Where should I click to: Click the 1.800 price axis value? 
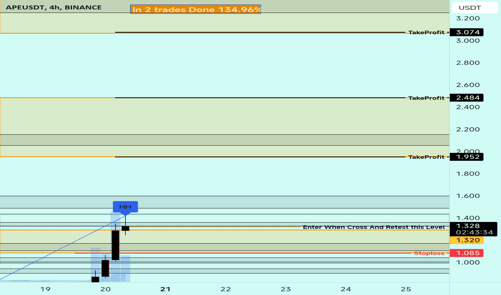pyautogui.click(x=468, y=174)
